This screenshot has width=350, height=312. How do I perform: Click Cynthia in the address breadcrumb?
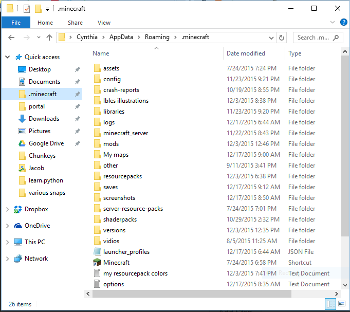(x=87, y=37)
